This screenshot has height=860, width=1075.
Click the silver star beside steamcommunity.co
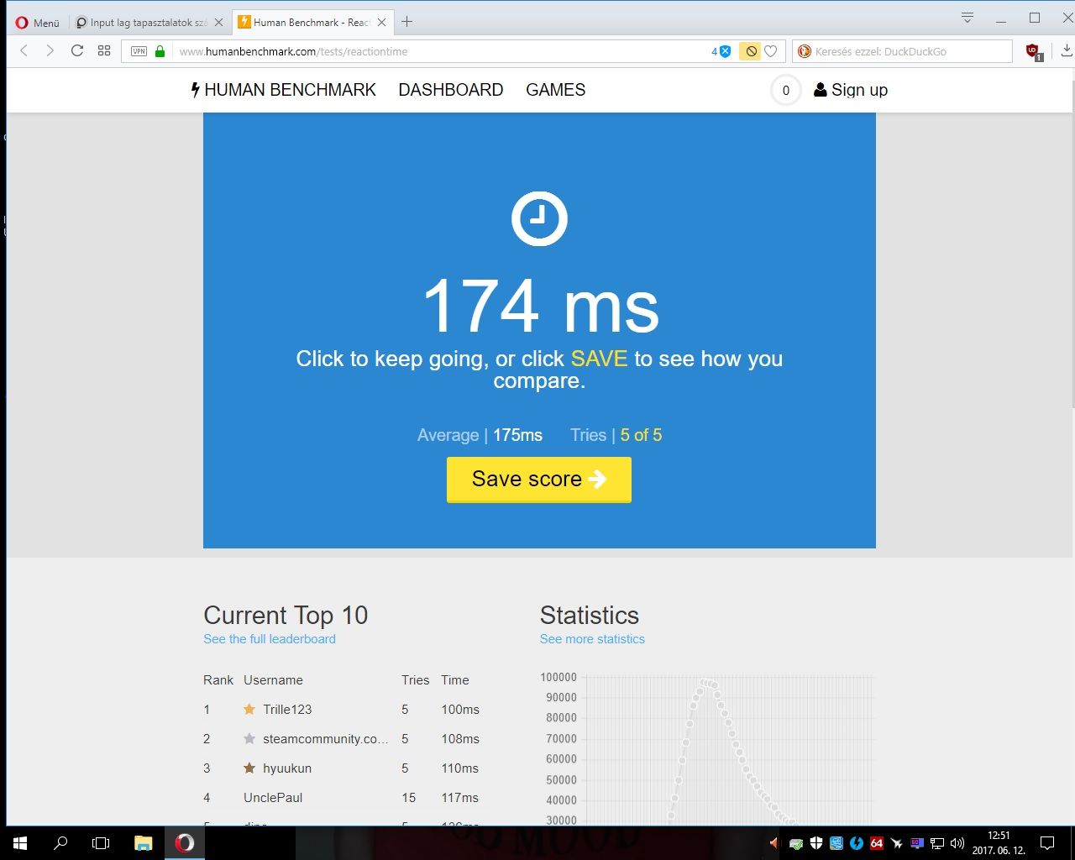click(x=249, y=738)
